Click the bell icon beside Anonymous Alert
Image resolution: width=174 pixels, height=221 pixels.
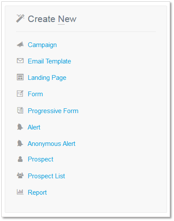[x=20, y=143]
